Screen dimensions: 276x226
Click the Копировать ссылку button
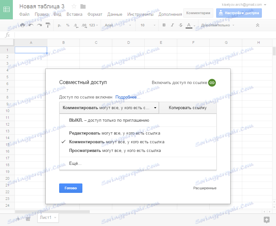pos(188,108)
